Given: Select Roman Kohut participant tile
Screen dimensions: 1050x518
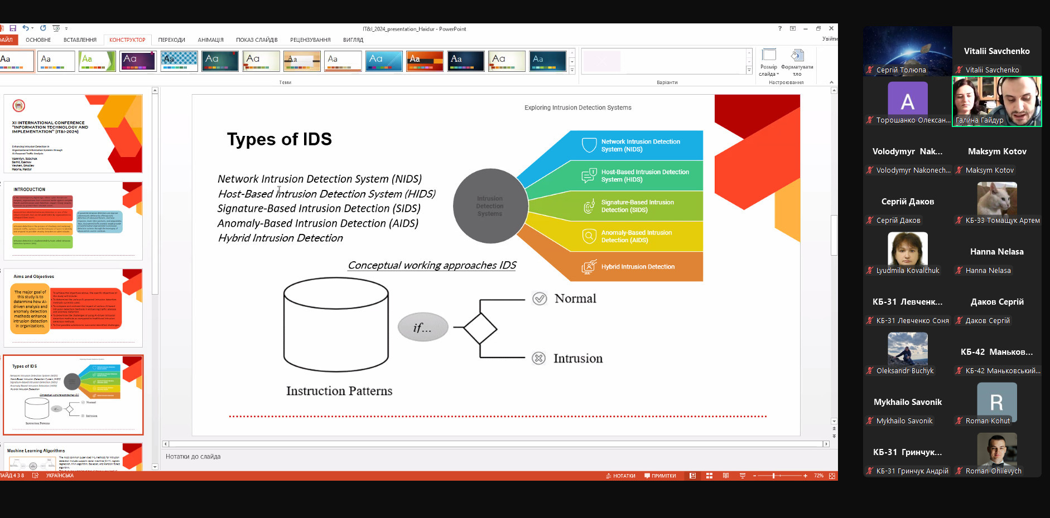Looking at the screenshot, I should click(x=997, y=402).
